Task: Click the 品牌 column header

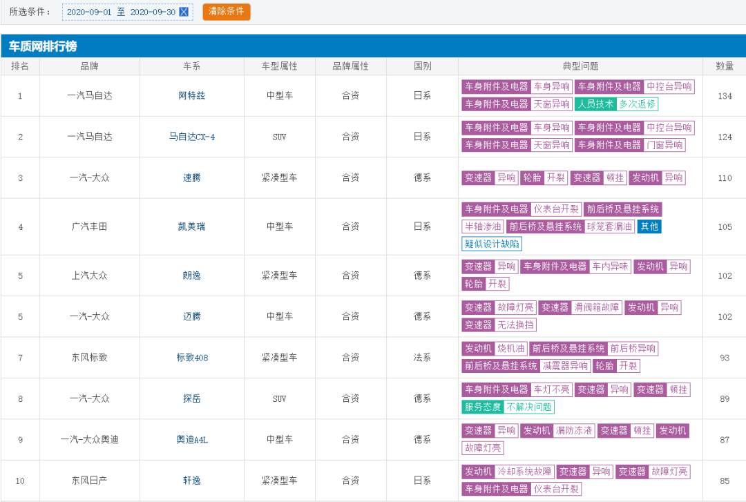Action: pyautogui.click(x=89, y=66)
